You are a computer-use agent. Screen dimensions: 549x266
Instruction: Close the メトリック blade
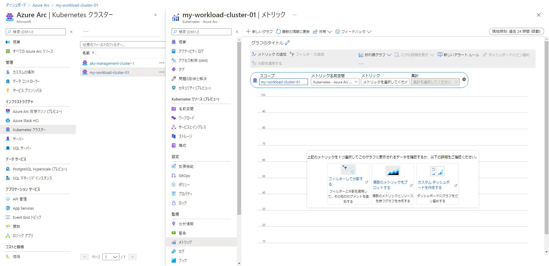tap(539, 15)
